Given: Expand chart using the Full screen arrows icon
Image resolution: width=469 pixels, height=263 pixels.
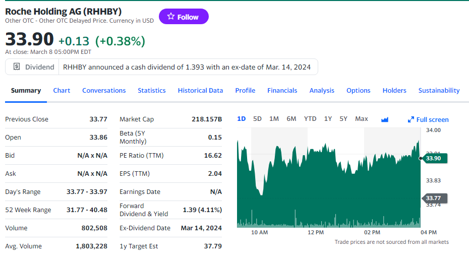Looking at the screenshot, I should 411,119.
